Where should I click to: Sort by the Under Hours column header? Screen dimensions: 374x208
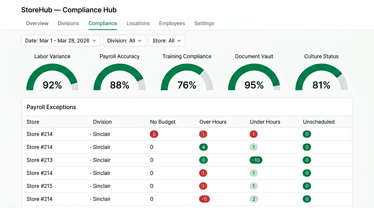point(265,122)
